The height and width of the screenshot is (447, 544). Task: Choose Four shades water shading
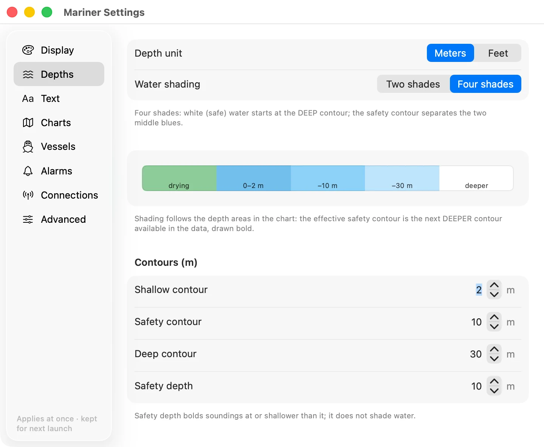(x=485, y=84)
